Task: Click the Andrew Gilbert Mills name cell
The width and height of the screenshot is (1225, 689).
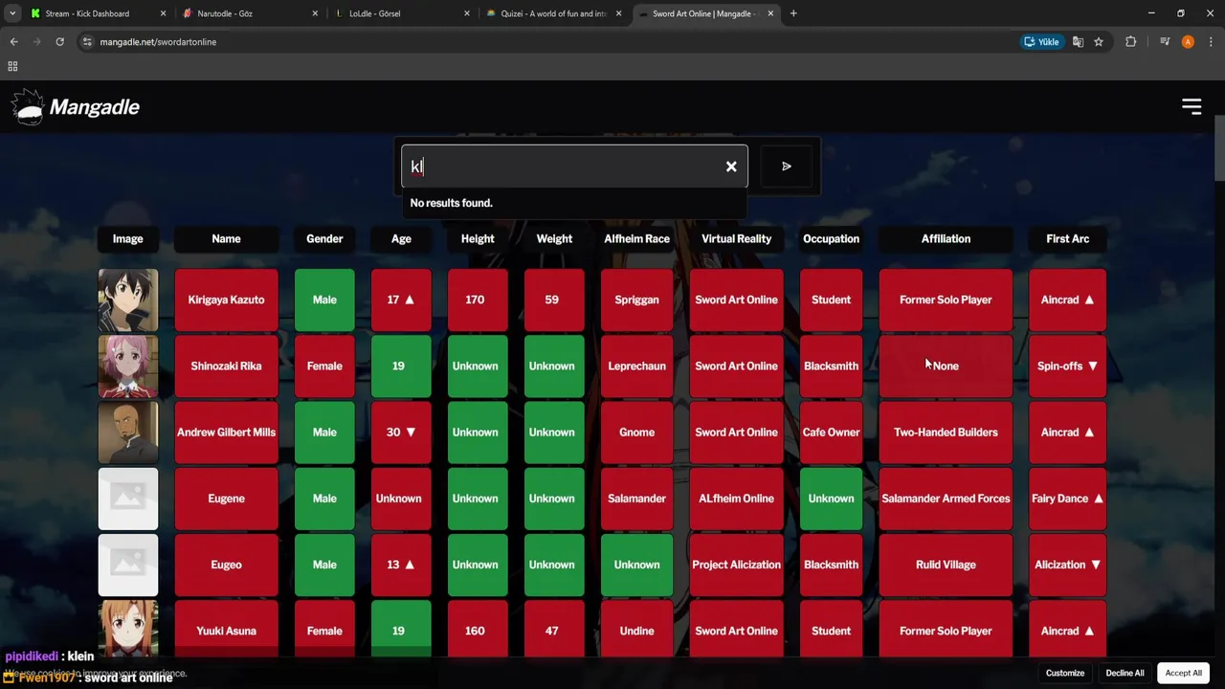Action: (226, 433)
